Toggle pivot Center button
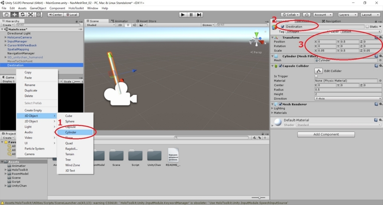 point(55,15)
